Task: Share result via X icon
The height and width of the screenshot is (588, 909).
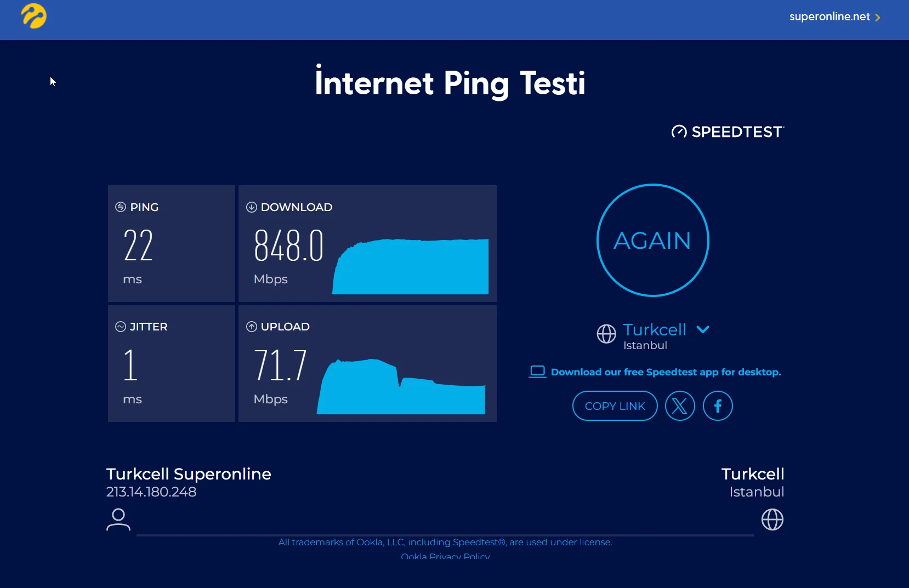Action: (680, 406)
